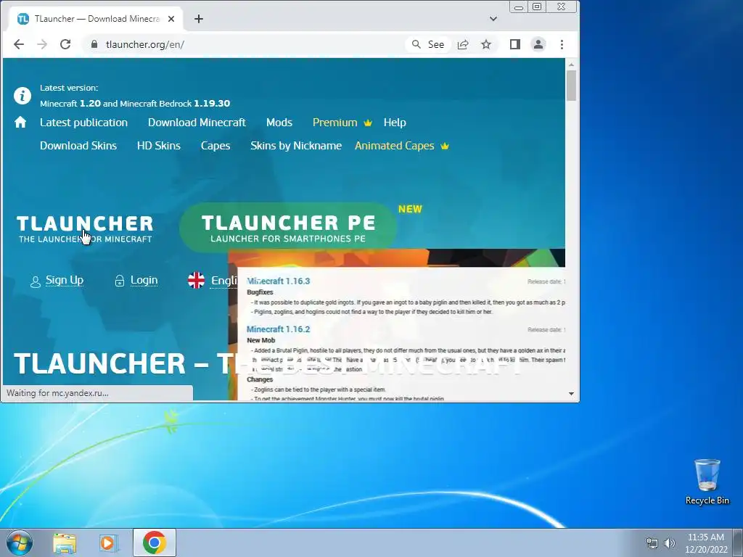This screenshot has width=743, height=557.
Task: Click the Minecraft 1.16.3 heading
Action: (278, 281)
